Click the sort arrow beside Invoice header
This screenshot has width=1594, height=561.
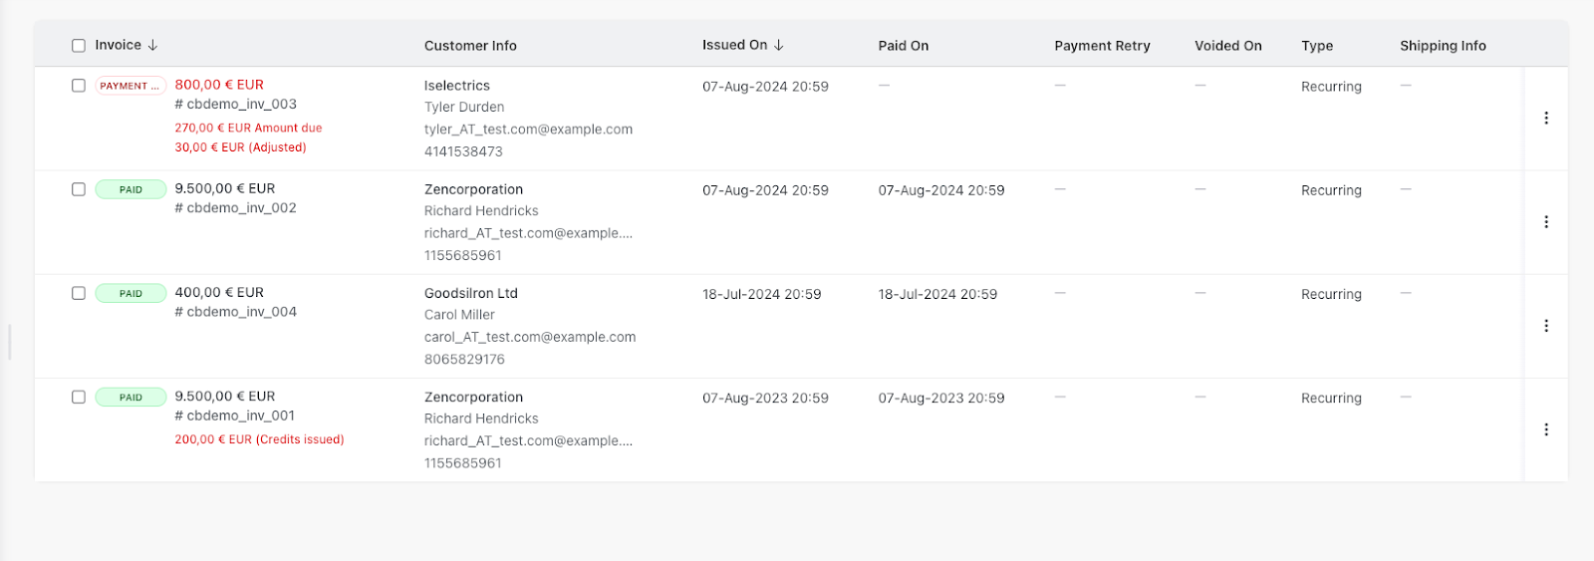[x=152, y=45]
